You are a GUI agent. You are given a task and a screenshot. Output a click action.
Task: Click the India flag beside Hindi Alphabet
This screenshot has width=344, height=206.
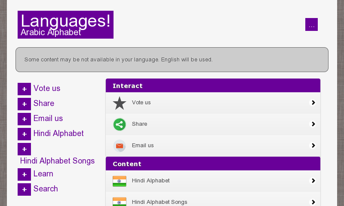[x=120, y=181]
